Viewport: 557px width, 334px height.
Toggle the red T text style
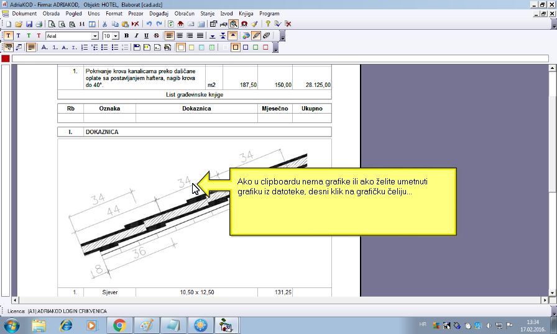(x=39, y=36)
